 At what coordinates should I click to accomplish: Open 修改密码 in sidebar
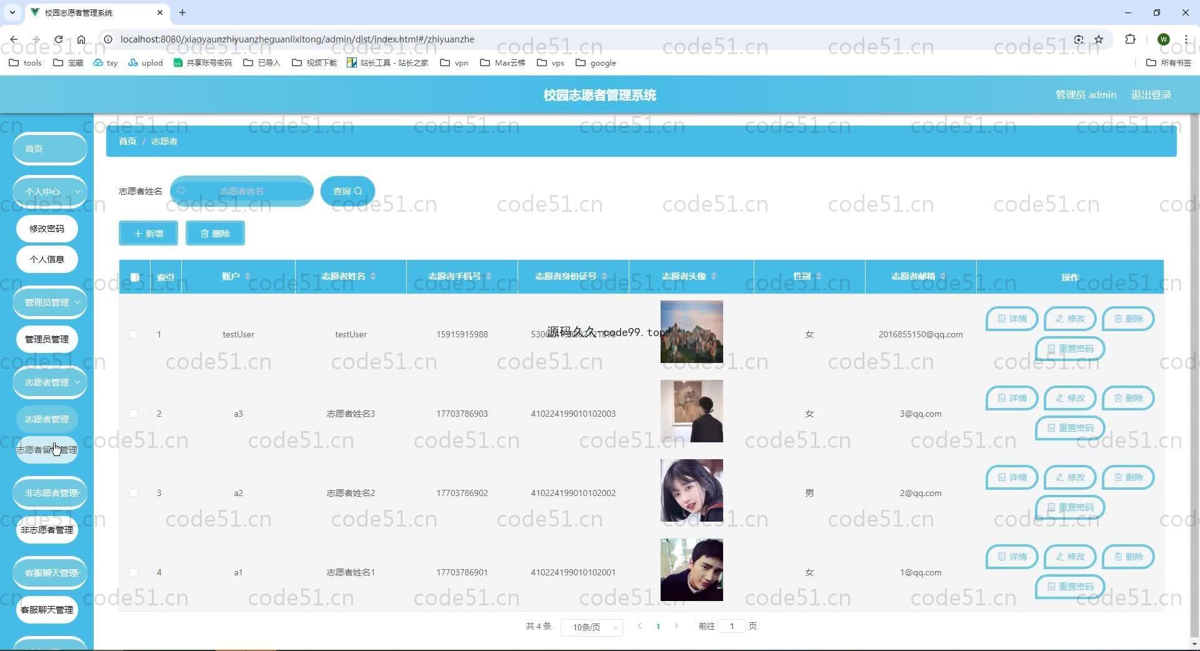point(47,229)
